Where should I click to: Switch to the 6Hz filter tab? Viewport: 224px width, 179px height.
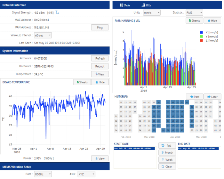[147, 5]
